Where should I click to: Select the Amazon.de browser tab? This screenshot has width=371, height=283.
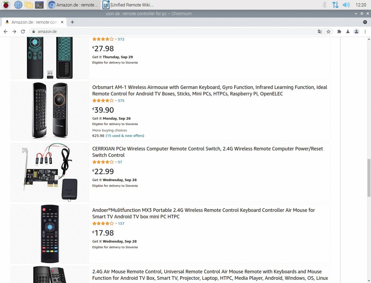click(x=34, y=22)
